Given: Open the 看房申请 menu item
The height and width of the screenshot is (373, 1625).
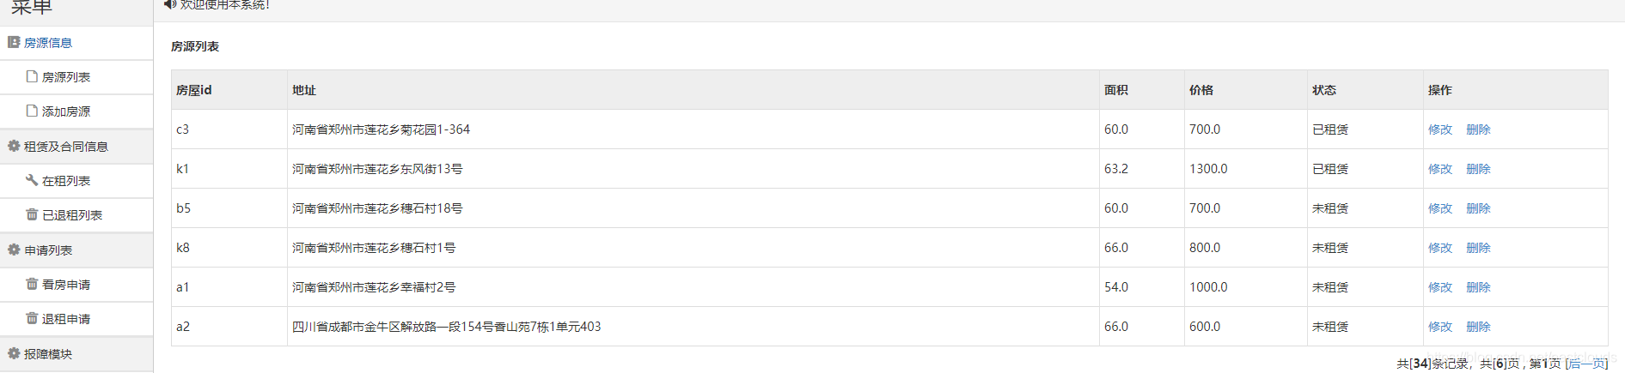Looking at the screenshot, I should (x=66, y=285).
